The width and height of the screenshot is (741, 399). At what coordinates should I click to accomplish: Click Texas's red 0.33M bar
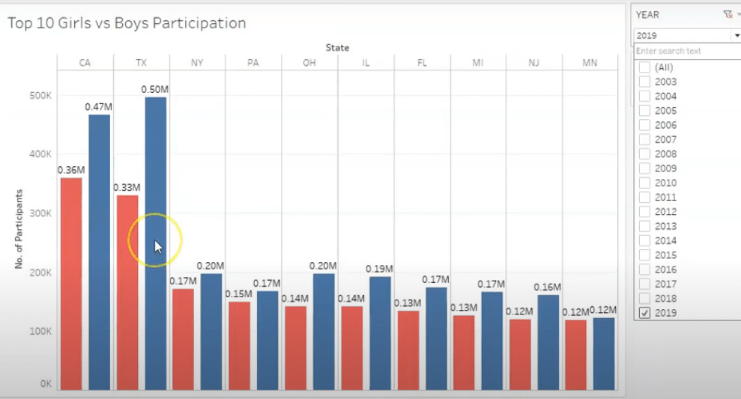pos(127,292)
